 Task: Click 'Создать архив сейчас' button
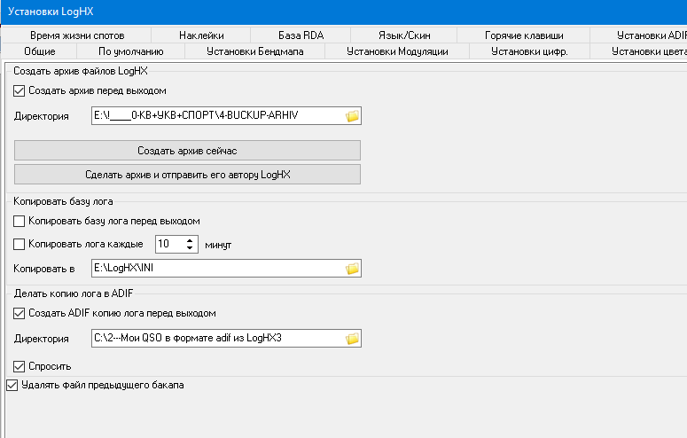click(188, 151)
